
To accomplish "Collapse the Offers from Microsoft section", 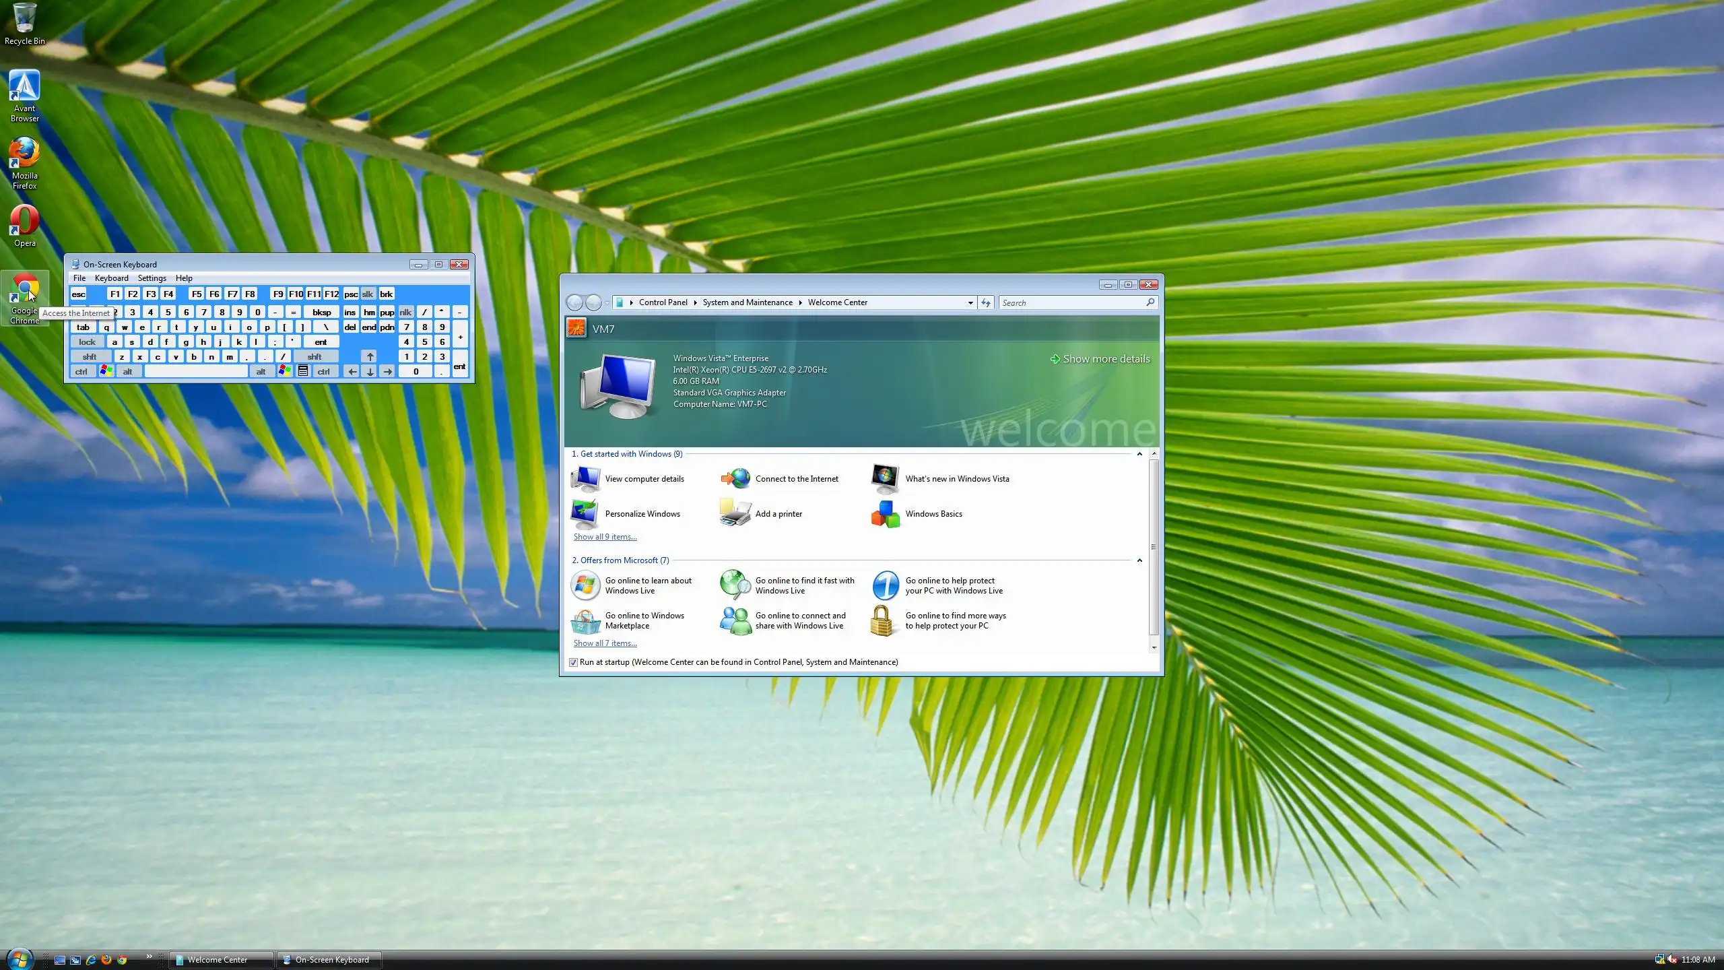I will (1139, 560).
